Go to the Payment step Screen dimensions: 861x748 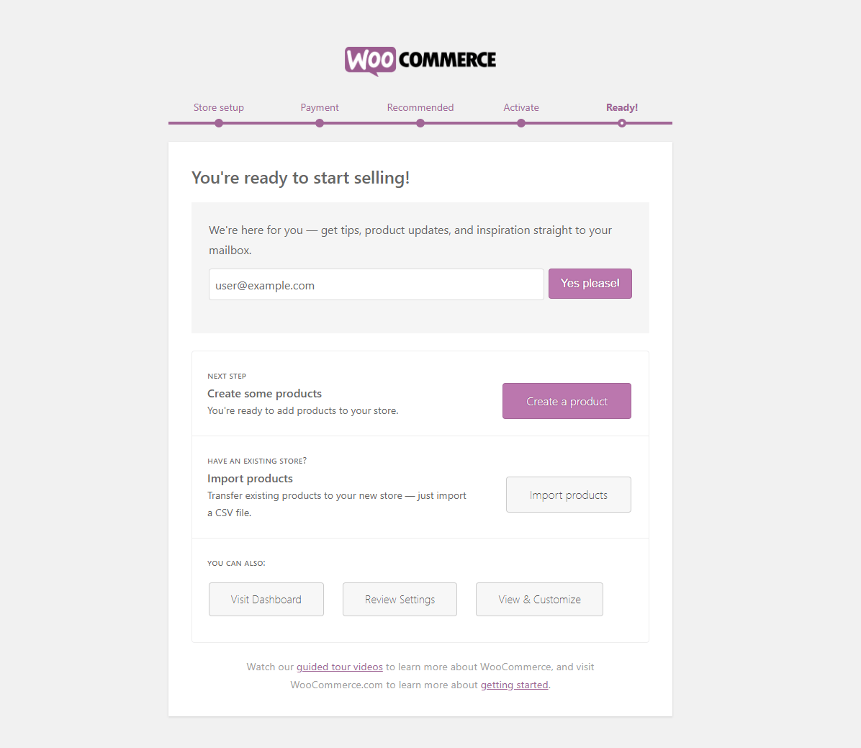320,108
